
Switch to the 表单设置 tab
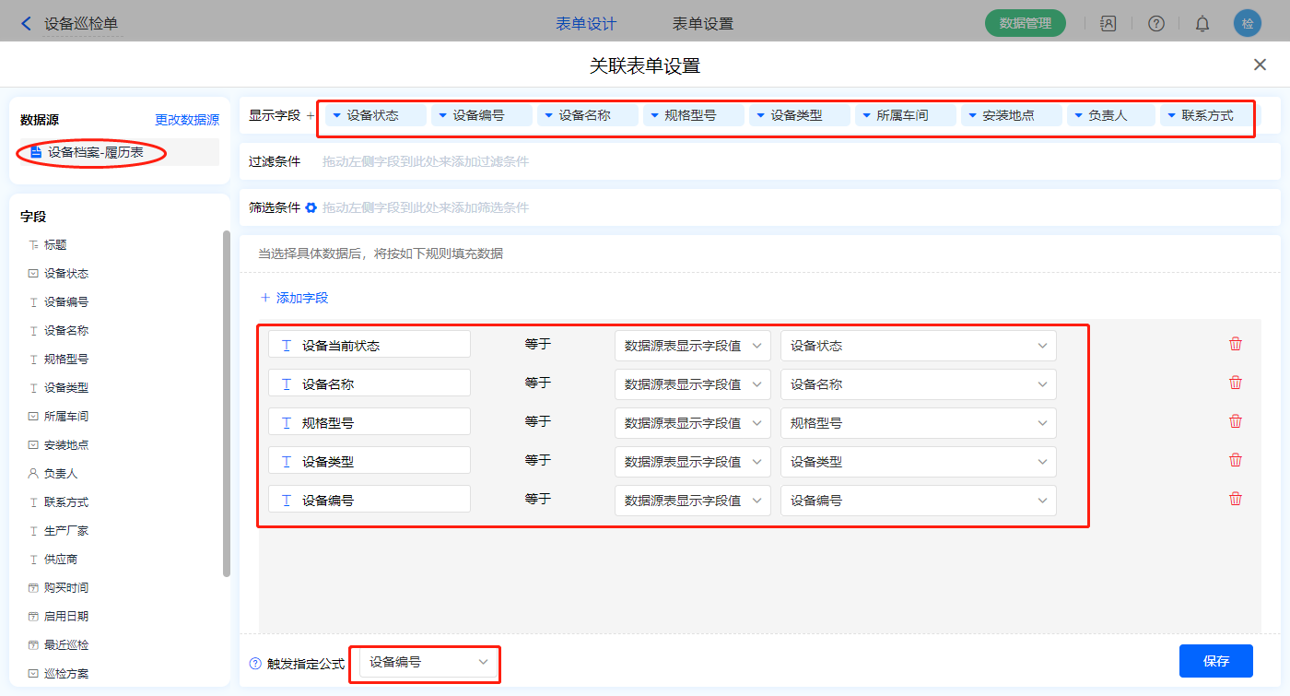(703, 24)
